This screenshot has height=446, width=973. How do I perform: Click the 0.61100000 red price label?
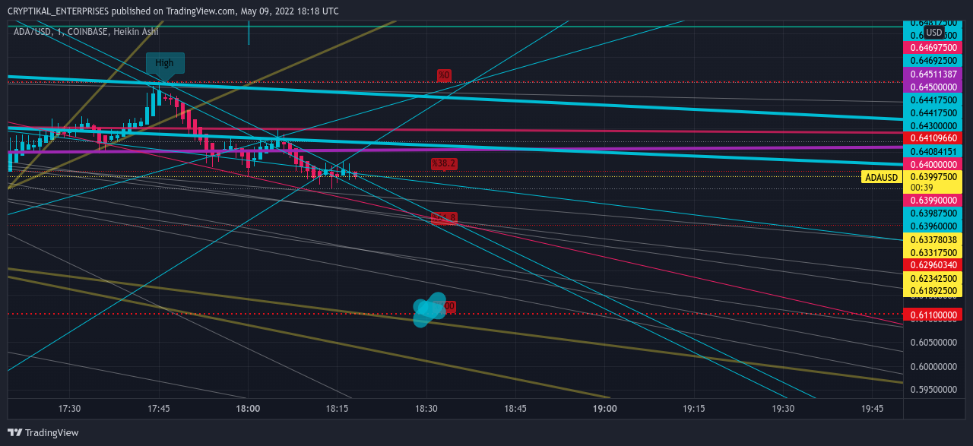click(933, 314)
